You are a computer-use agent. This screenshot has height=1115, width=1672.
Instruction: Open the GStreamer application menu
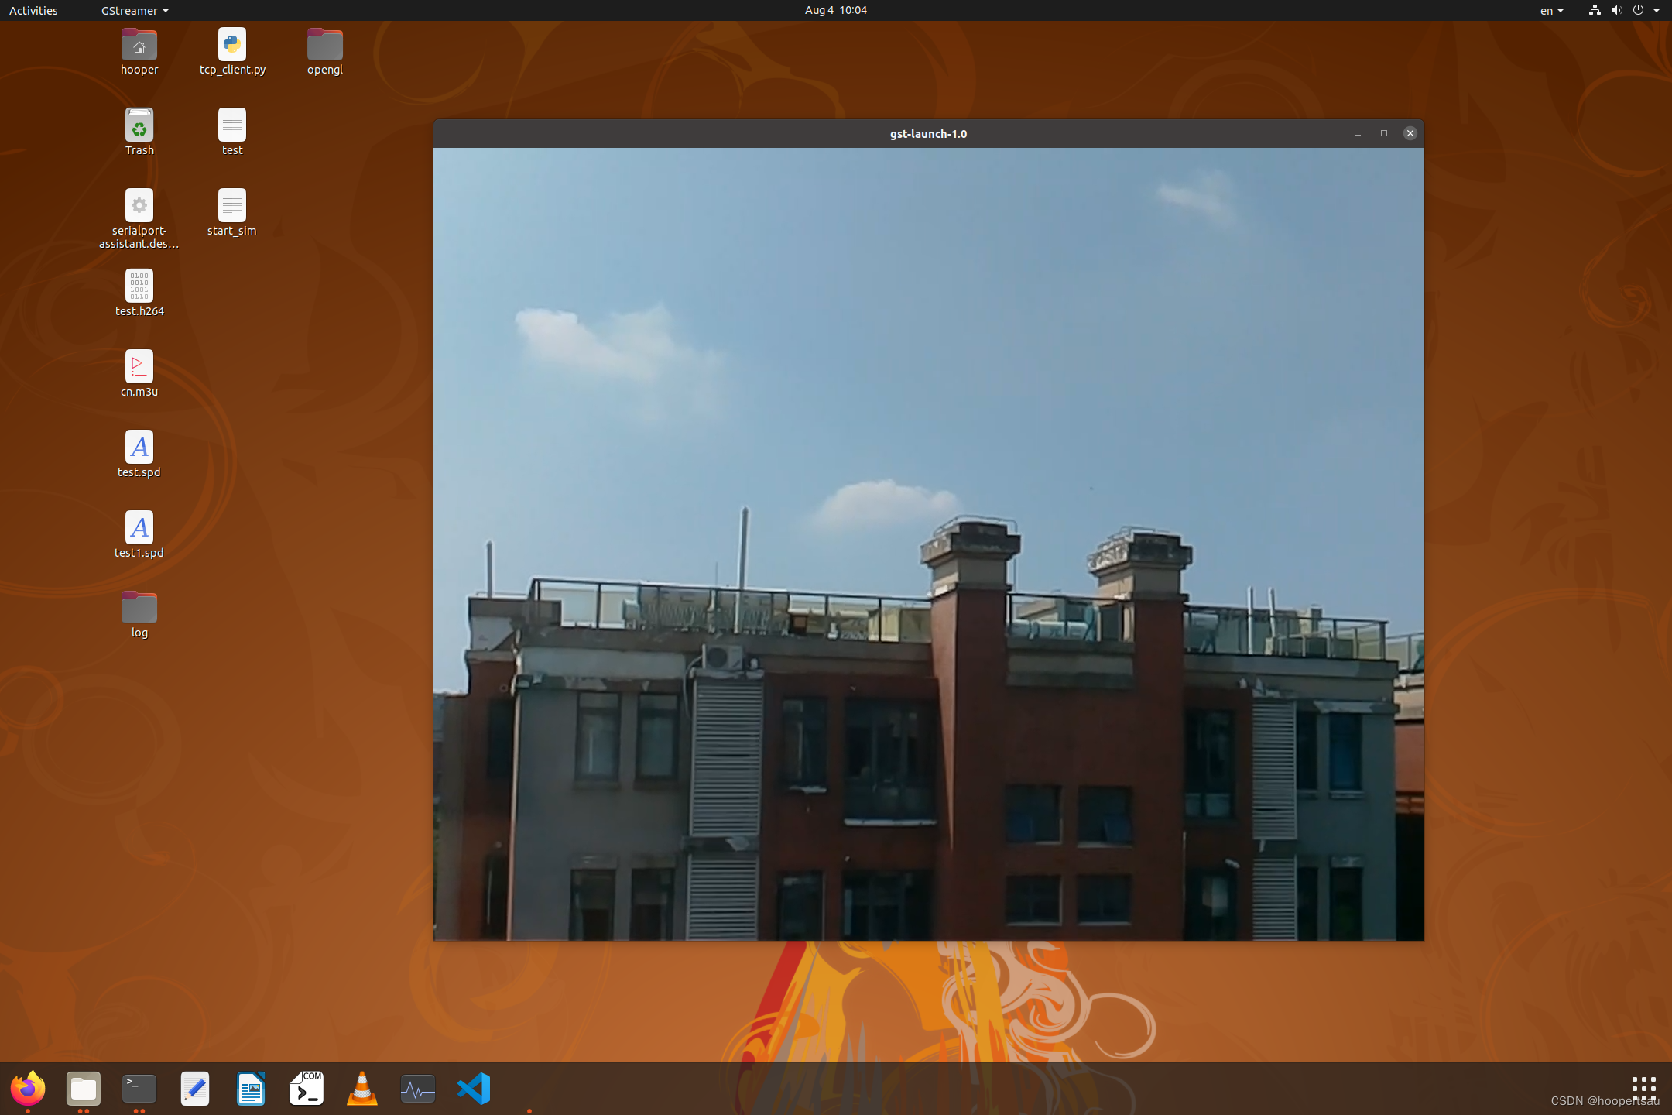point(135,10)
